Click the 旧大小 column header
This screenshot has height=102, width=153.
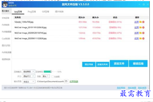tap(82, 17)
